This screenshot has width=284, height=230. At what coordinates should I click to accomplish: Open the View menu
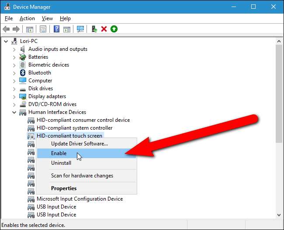pyautogui.click(x=47, y=18)
